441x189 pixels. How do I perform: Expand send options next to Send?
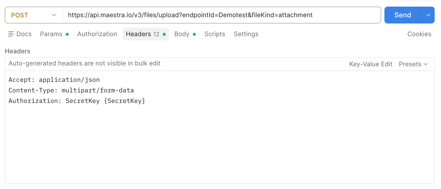(x=428, y=15)
